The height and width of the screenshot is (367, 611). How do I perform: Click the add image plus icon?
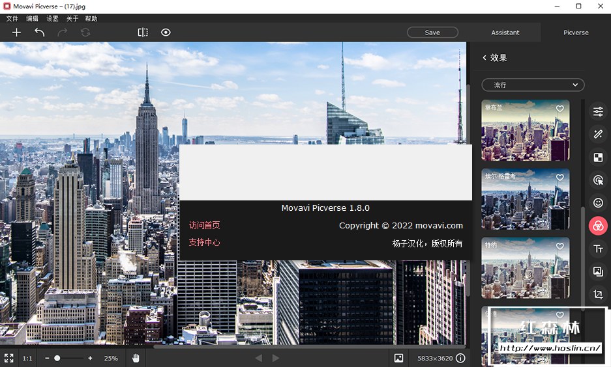[16, 33]
